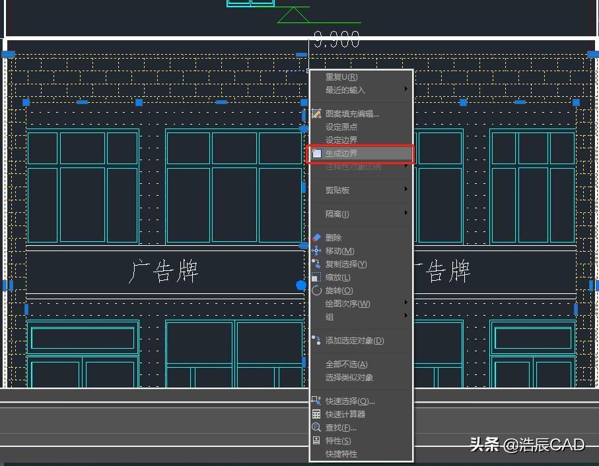The height and width of the screenshot is (466, 599).
Task: Open the 隔离(I) submenu arrow
Action: coord(407,214)
